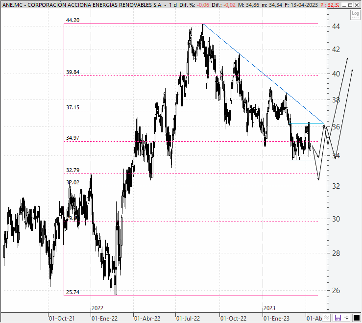Viewport: 362px width, 323px height.
Task: Click price axis value 40
Action: click(336, 74)
